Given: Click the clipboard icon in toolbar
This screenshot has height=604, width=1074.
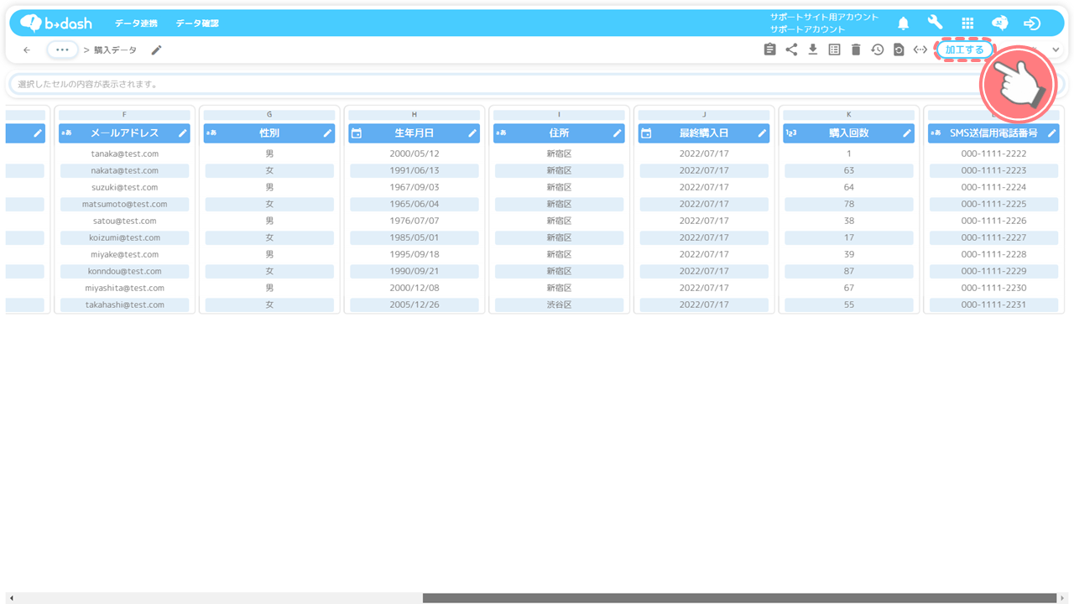Looking at the screenshot, I should click(x=769, y=50).
